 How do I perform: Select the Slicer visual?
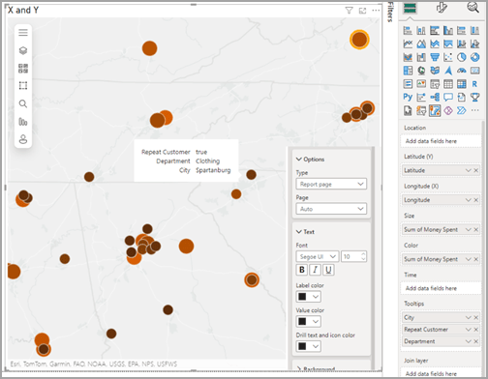pyautogui.click(x=435, y=84)
